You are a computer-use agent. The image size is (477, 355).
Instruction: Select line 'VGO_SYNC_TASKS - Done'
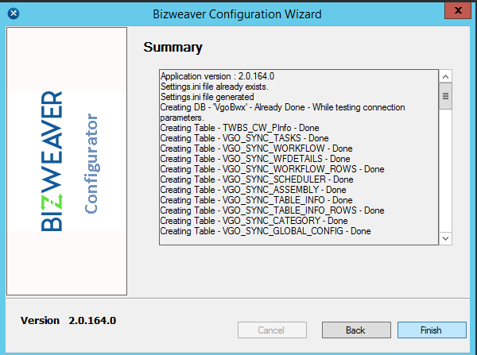coord(244,138)
